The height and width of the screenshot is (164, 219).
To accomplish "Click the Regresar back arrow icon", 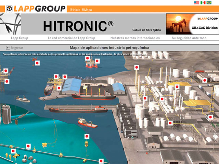I will coord(8,48).
